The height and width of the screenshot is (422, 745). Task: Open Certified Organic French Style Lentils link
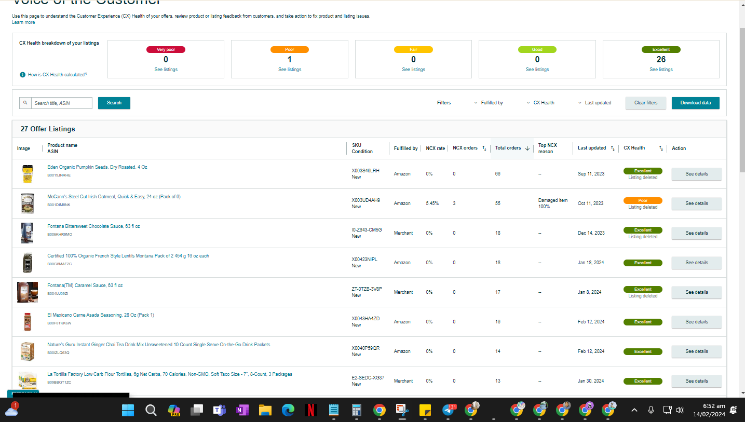pos(128,256)
